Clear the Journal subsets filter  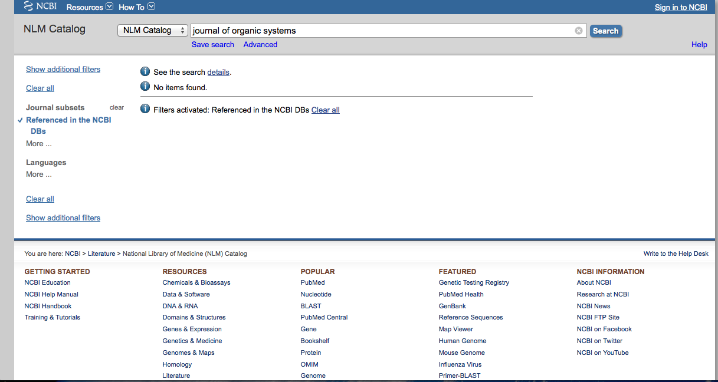[x=117, y=108]
